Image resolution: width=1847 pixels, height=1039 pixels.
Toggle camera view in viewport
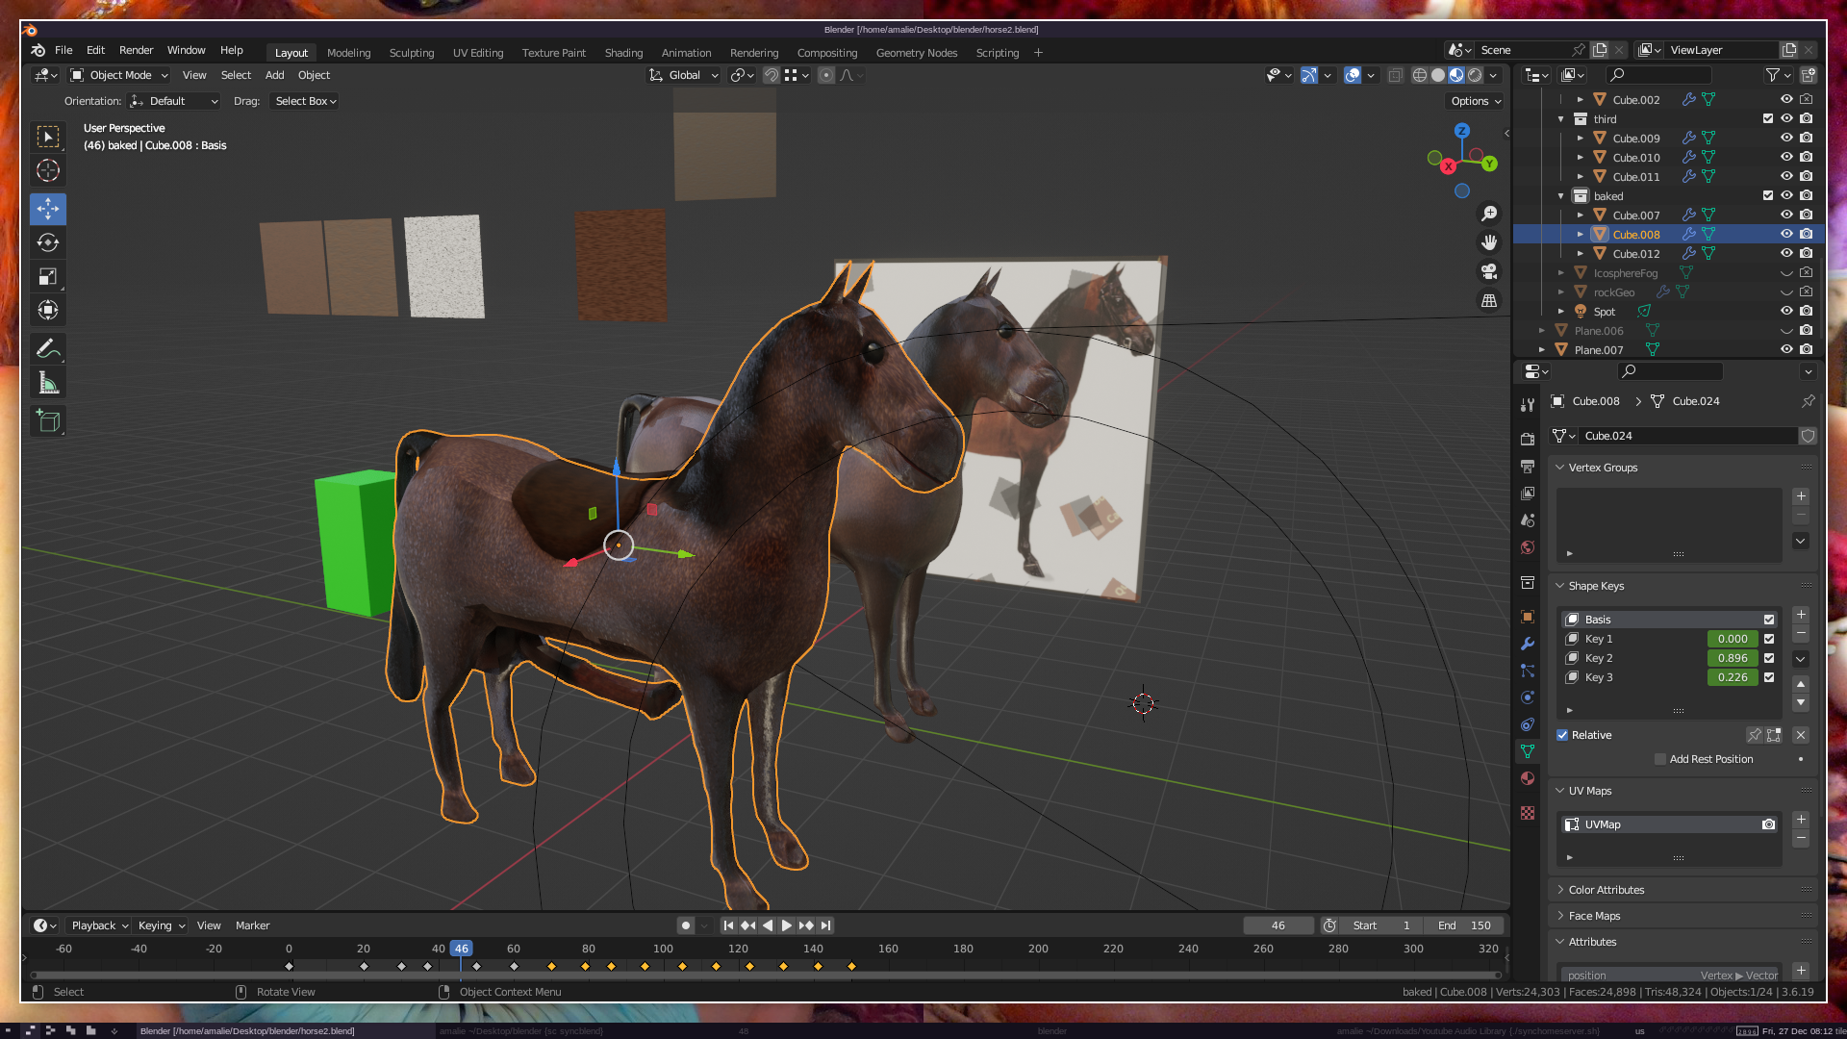pyautogui.click(x=1489, y=272)
